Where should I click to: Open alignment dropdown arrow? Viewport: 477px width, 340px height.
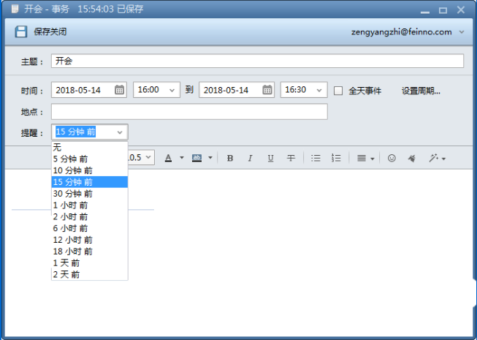(x=373, y=159)
